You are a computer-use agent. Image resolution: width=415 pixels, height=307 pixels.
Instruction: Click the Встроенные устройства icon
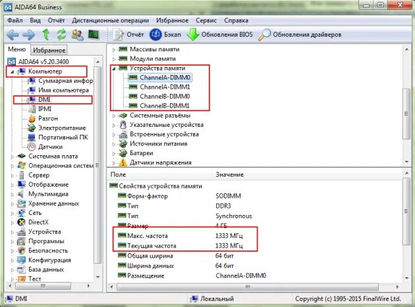click(x=123, y=135)
